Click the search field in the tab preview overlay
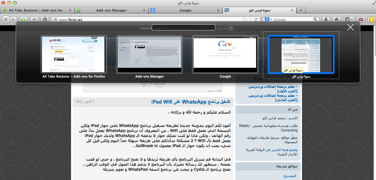This screenshot has height=180, width=376. [183, 27]
